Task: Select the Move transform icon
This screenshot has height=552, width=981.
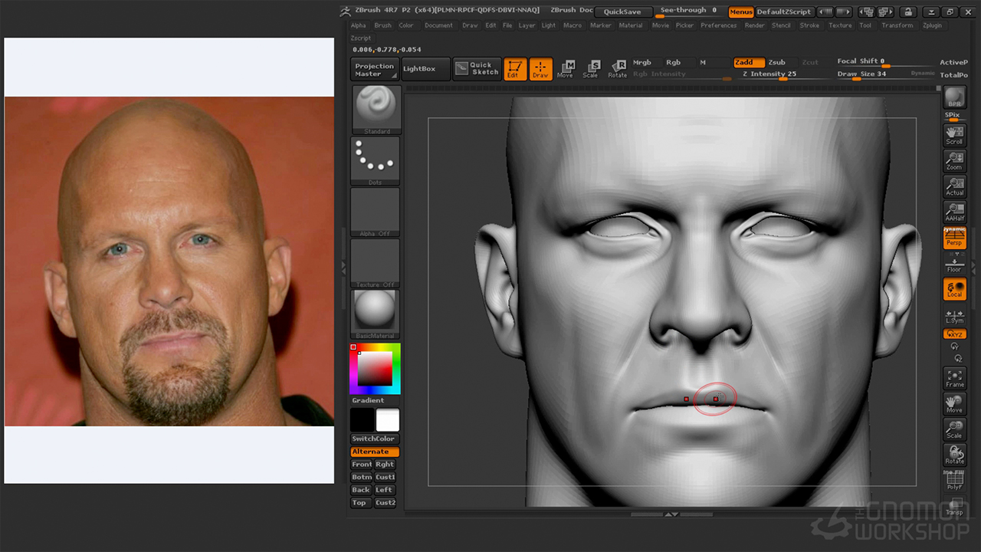Action: (x=565, y=69)
